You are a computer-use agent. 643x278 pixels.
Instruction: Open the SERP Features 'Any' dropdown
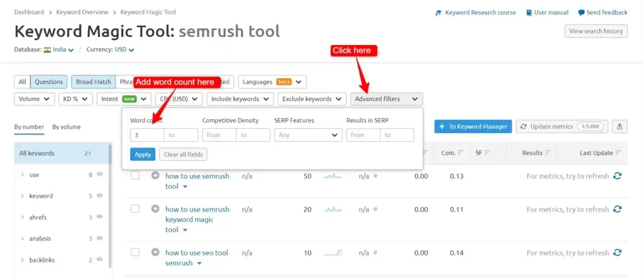tap(308, 135)
